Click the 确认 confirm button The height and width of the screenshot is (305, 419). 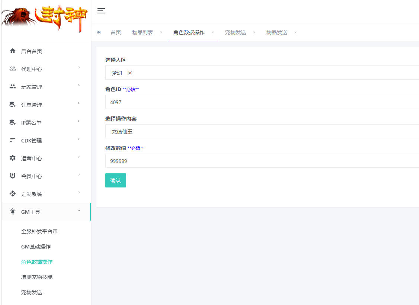pos(116,180)
